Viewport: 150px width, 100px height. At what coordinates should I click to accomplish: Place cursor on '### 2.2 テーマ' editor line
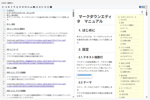coord(12,49)
